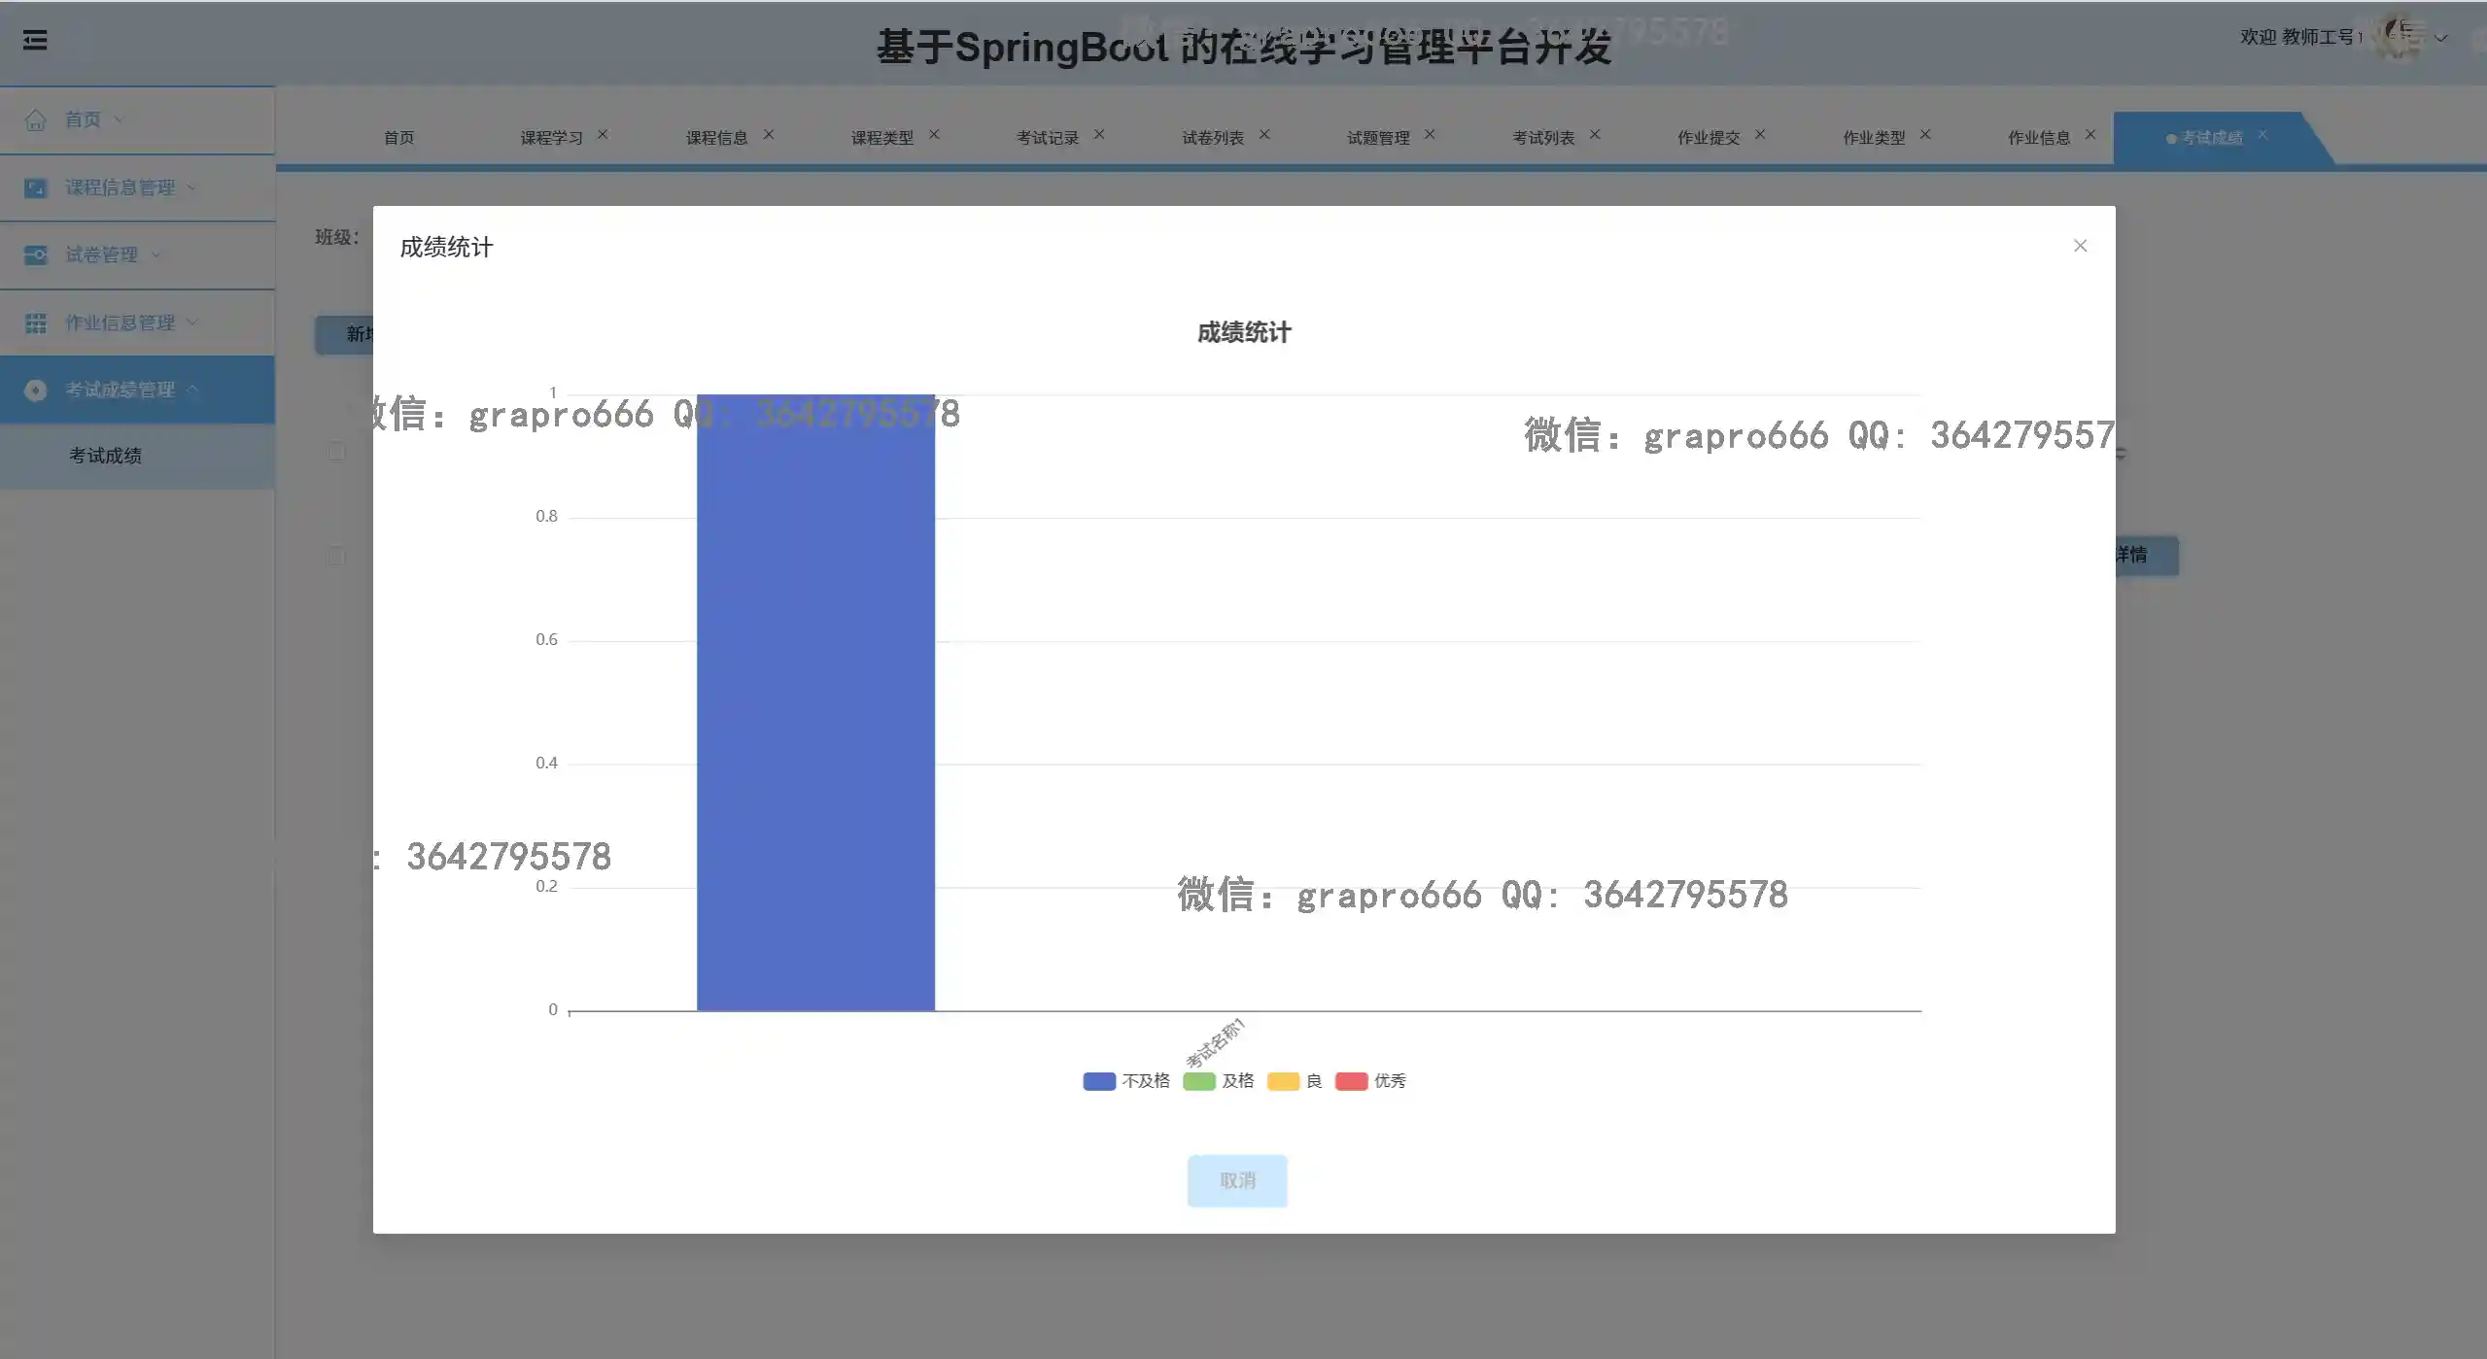Click the 课程信息管理 sidebar icon

36,187
